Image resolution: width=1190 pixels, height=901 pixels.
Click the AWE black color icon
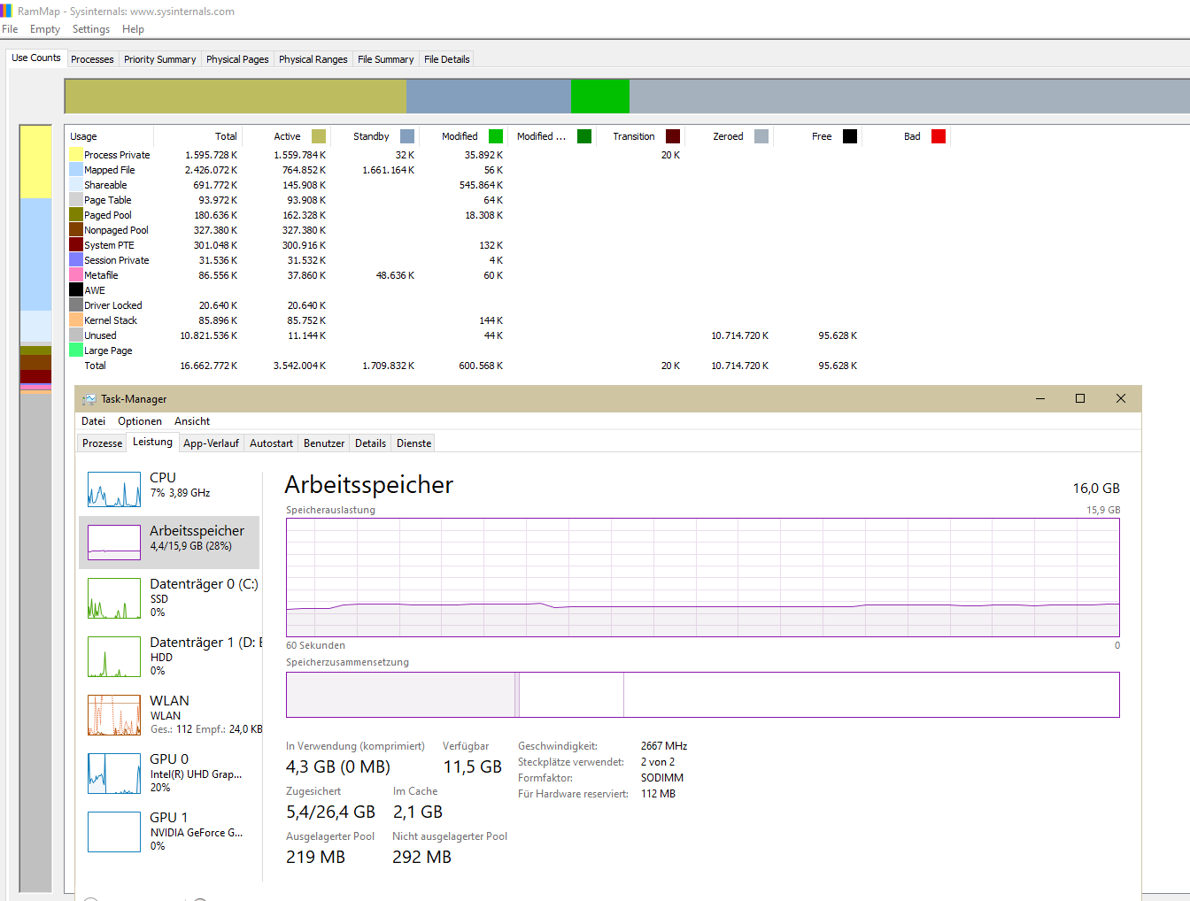coord(76,290)
